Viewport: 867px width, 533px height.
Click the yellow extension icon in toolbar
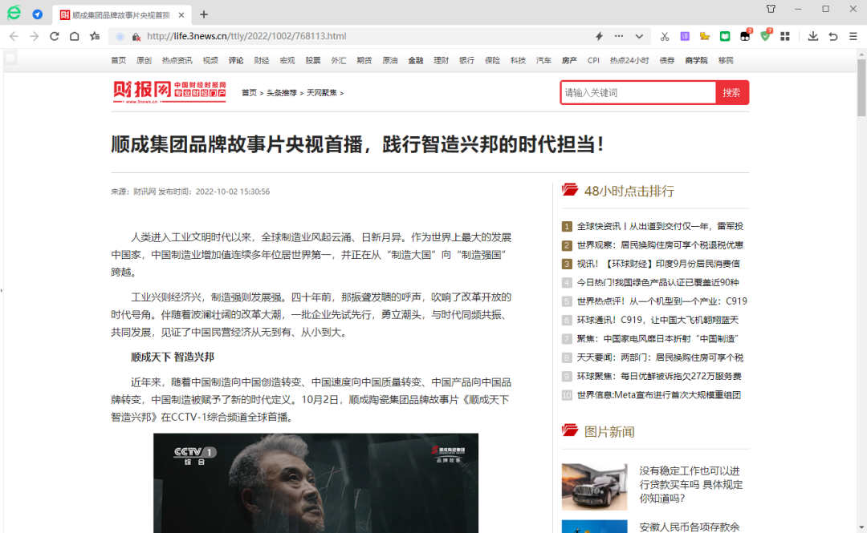click(x=705, y=36)
